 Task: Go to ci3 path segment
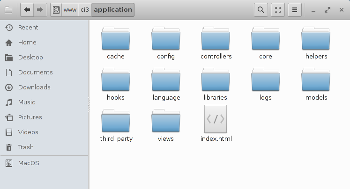point(84,9)
